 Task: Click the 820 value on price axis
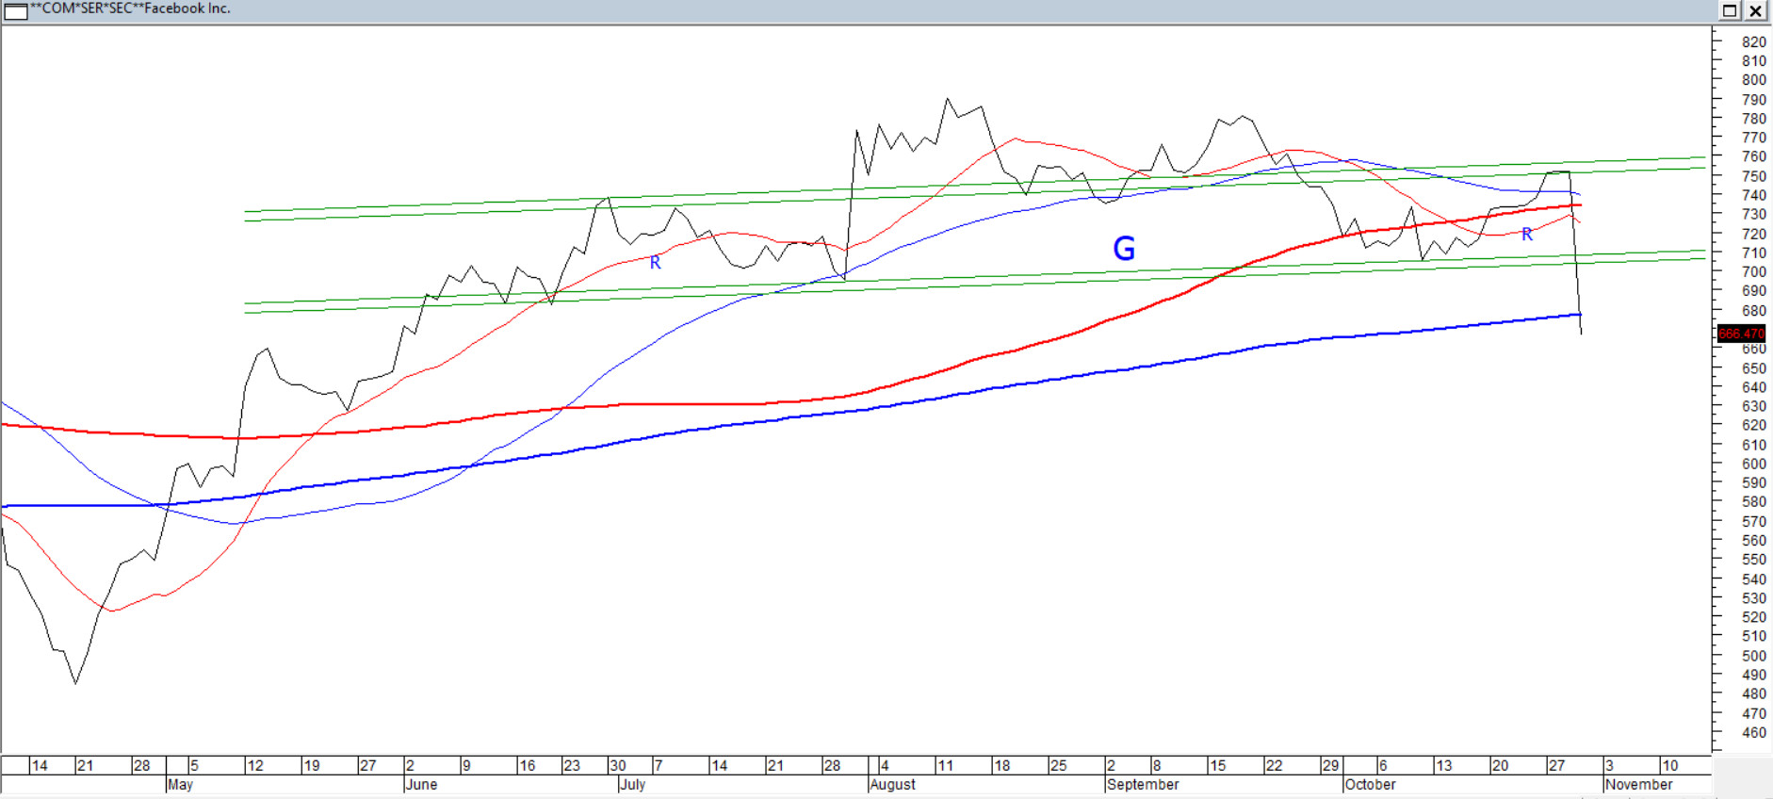click(x=1753, y=42)
